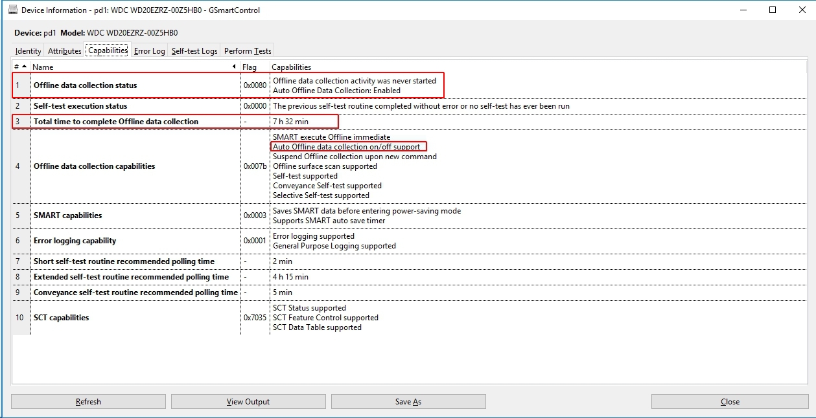Switch to Self-test Logs tab
The width and height of the screenshot is (816, 418).
coord(194,51)
